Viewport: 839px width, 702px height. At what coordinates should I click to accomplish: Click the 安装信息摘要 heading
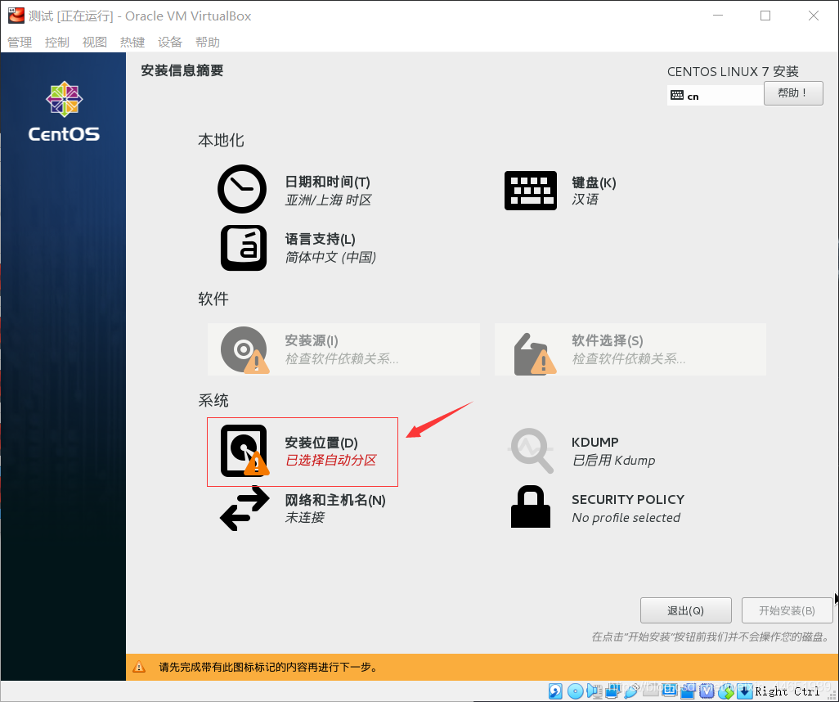coord(182,70)
